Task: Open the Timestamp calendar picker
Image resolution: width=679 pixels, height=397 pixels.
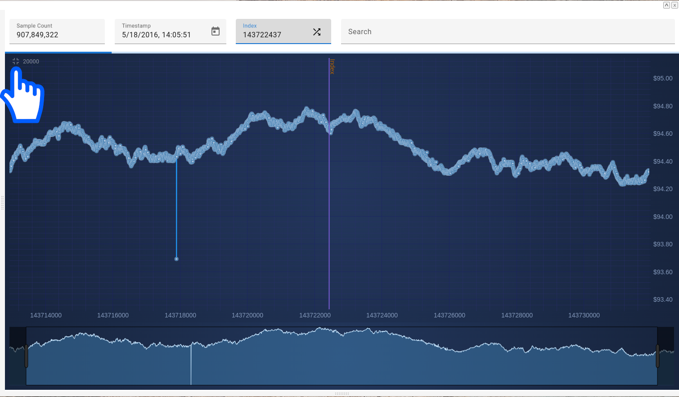Action: point(216,31)
